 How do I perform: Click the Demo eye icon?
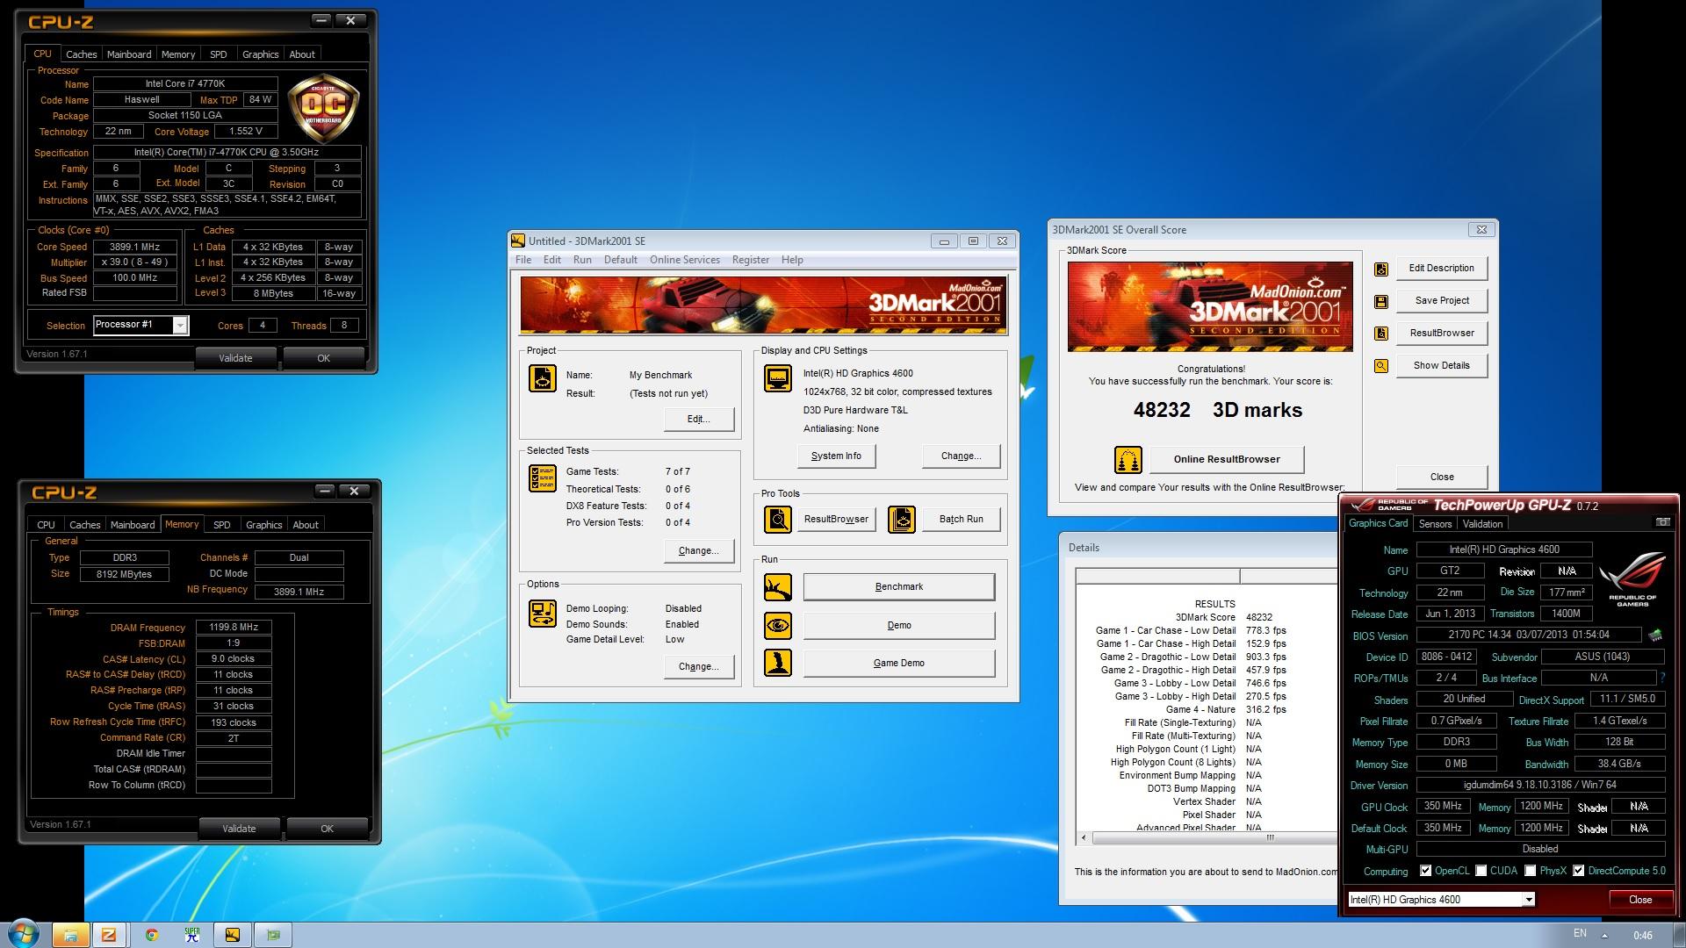coord(778,626)
